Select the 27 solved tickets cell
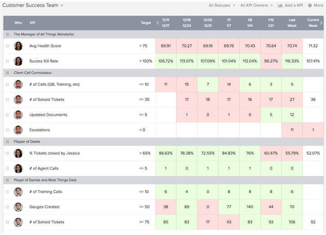The width and height of the screenshot is (326, 235). coord(292,100)
